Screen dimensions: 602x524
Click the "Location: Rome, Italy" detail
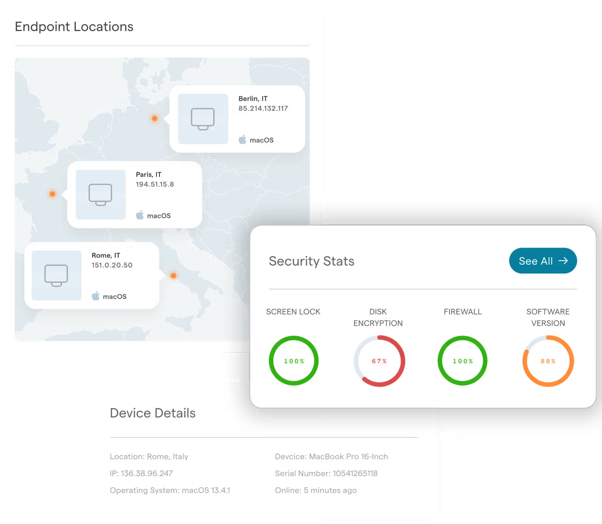[149, 457]
